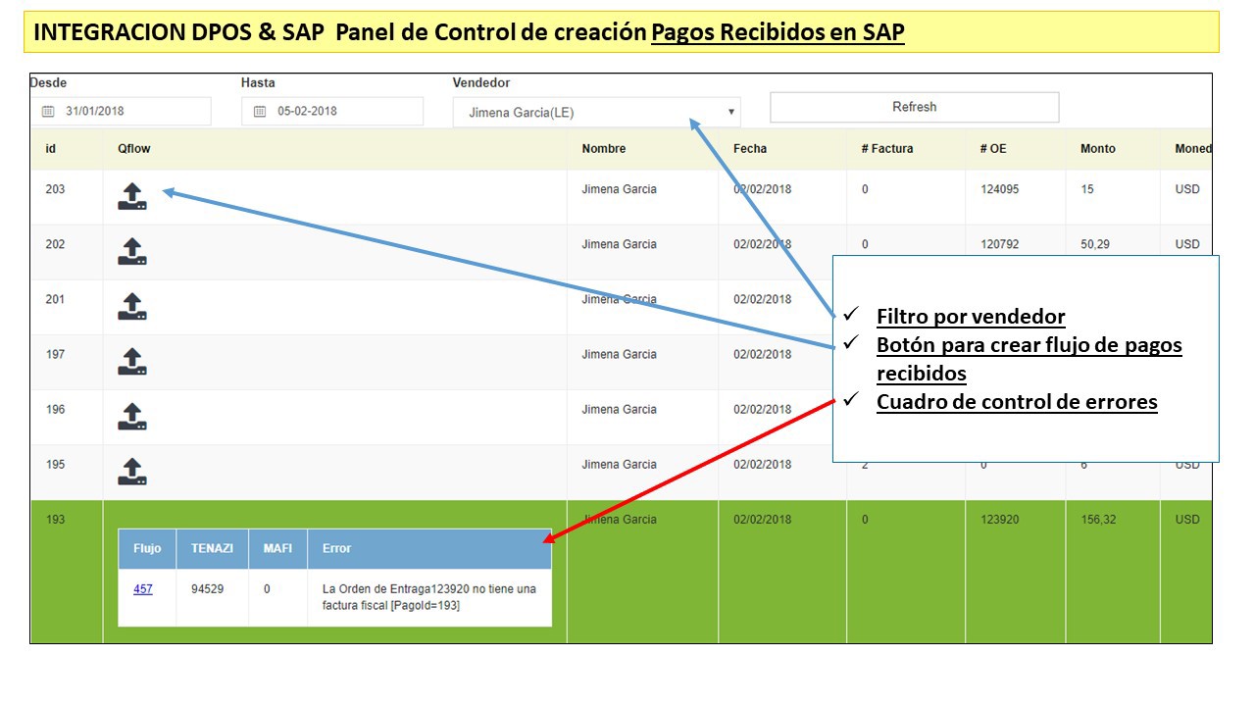Select the id column header
Screen dimensions: 1255x706
click(x=50, y=149)
